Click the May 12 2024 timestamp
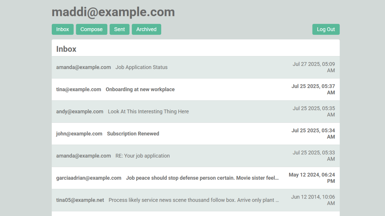 [312, 178]
